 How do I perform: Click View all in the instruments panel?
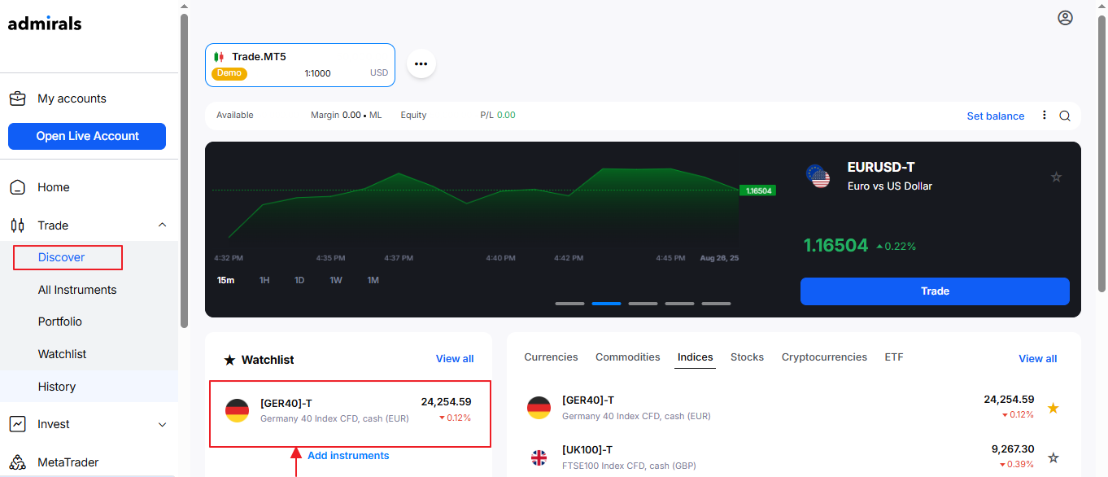pyautogui.click(x=1038, y=358)
